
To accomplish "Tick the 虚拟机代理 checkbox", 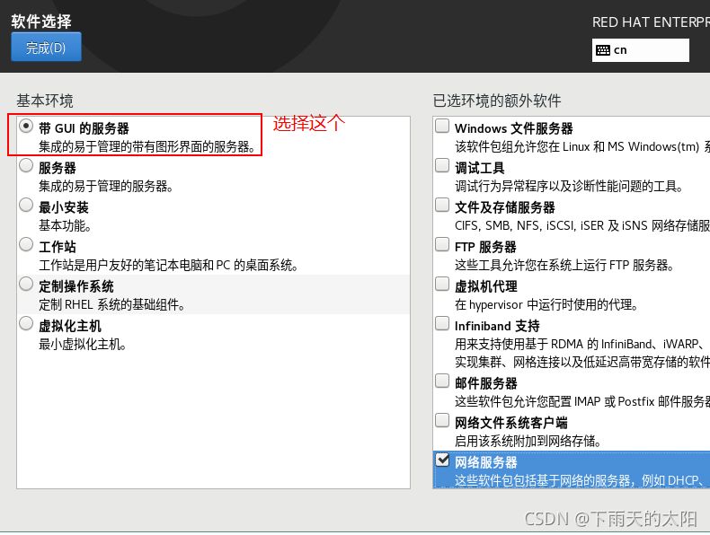I will click(x=442, y=284).
